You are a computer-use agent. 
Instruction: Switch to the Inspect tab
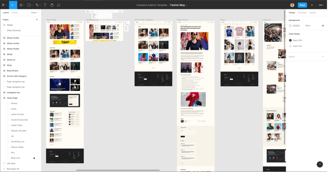click(312, 13)
